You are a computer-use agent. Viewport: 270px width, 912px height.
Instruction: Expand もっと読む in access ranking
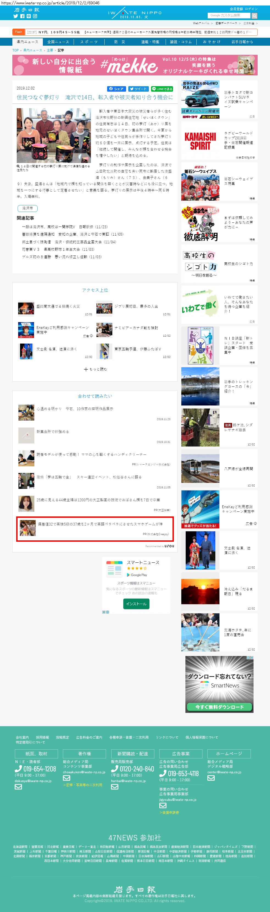(95, 369)
